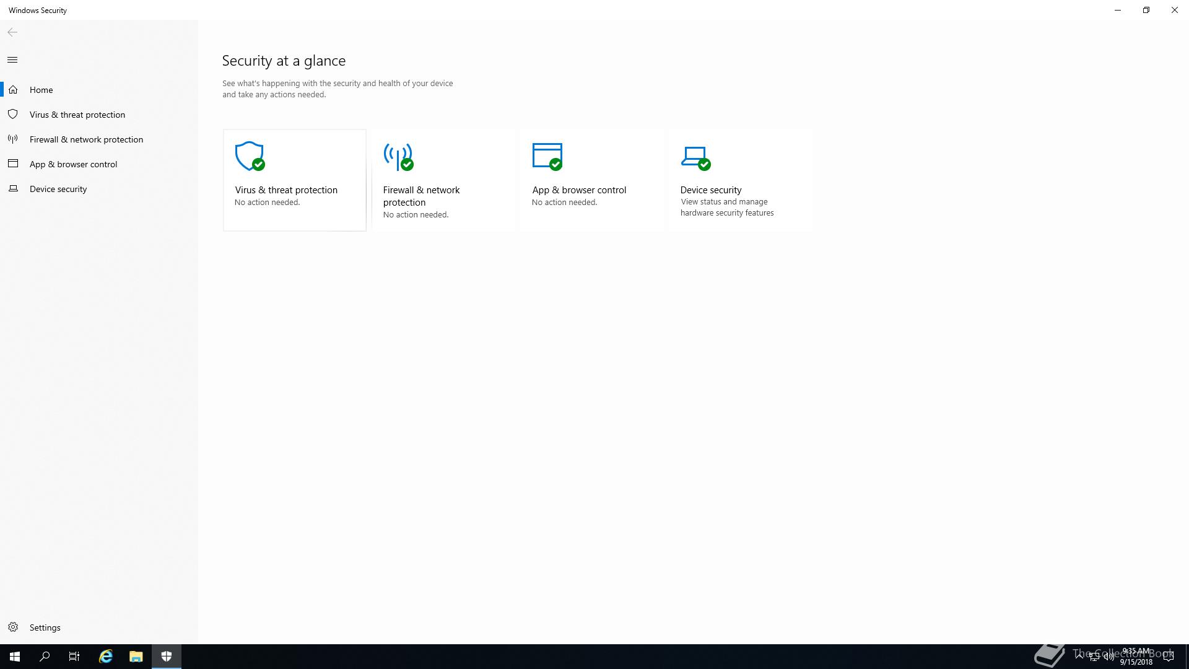1189x669 pixels.
Task: Click 'View status and manage hardware security features'
Action: (727, 208)
